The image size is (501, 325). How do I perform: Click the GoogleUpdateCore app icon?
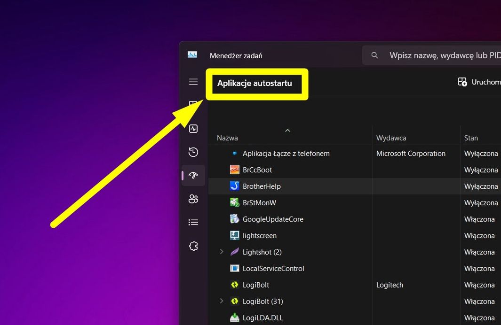click(x=235, y=219)
